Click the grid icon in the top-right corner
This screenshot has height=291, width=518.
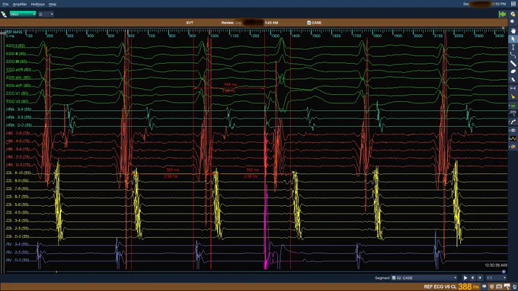pos(513,4)
